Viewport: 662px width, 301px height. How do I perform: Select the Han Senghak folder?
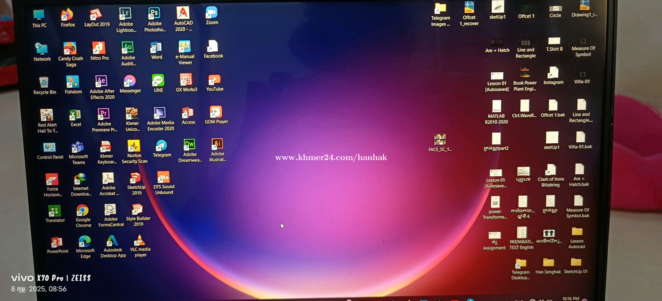click(548, 266)
